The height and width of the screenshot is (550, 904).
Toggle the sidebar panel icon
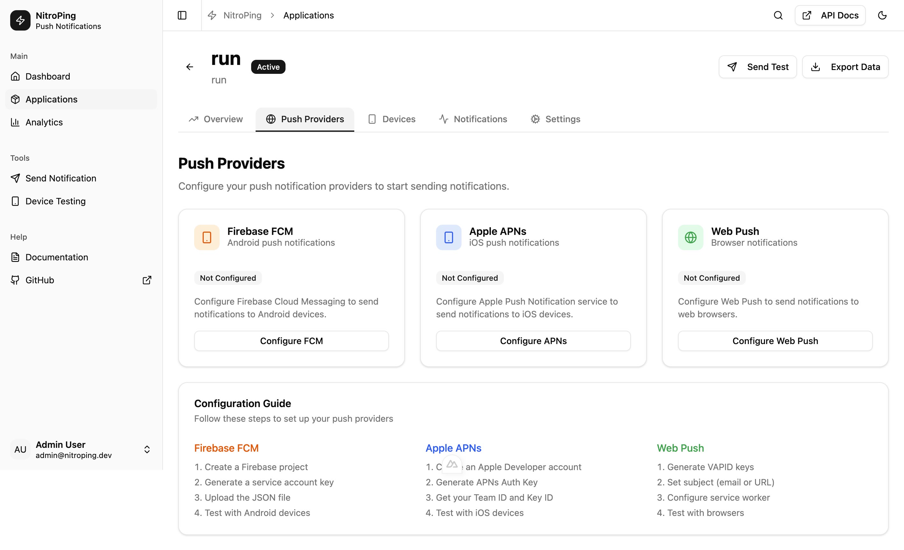point(182,15)
